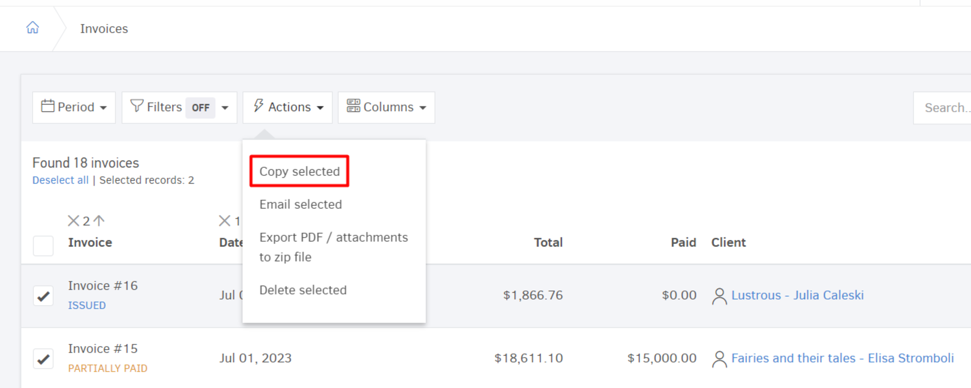Click the $1,866.76 total amount

coord(533,295)
